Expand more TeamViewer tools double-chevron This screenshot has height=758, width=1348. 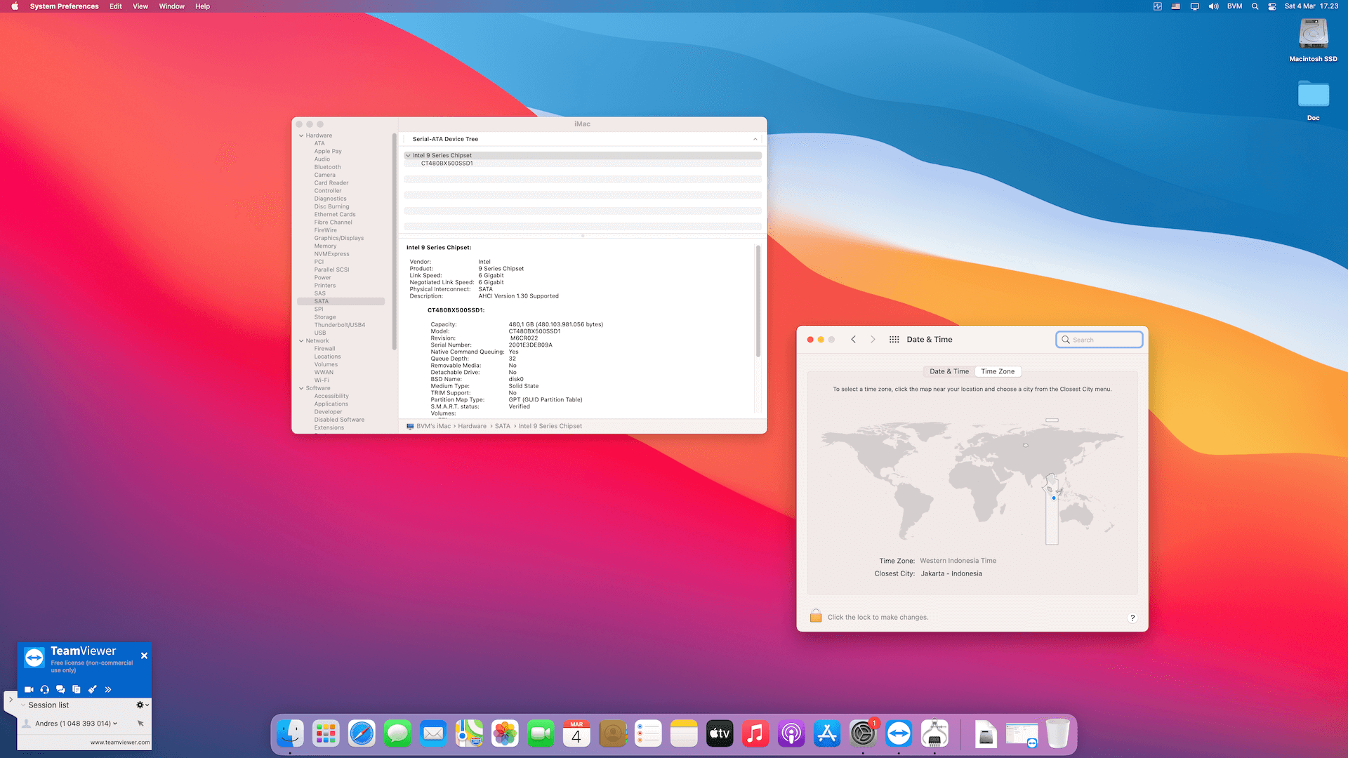coord(108,690)
